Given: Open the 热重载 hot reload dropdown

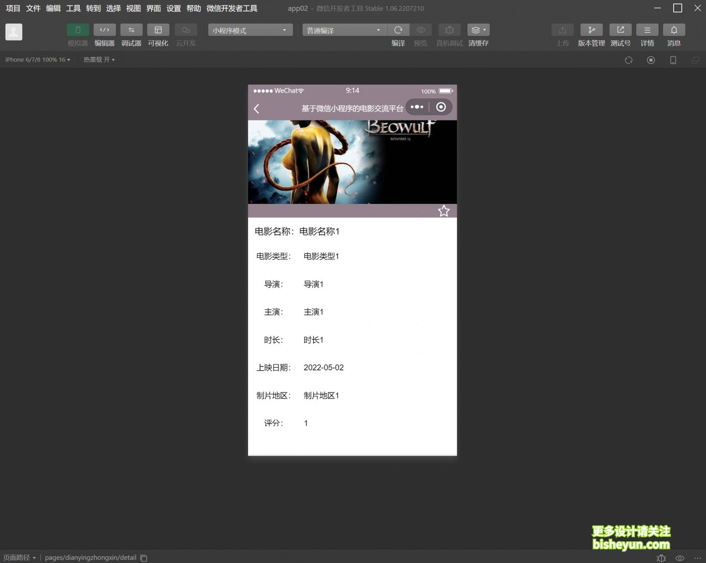Looking at the screenshot, I should tap(99, 59).
